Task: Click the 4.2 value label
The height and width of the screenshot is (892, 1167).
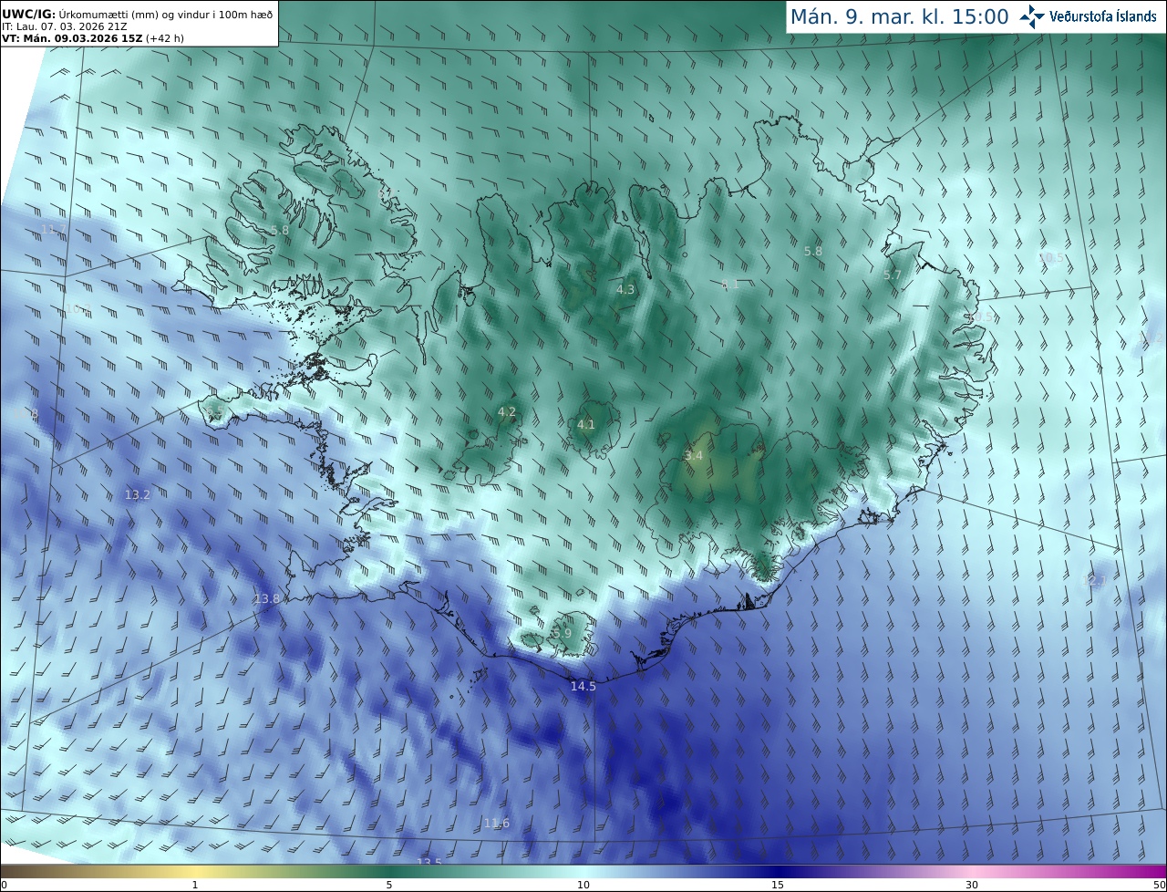Action: (507, 412)
